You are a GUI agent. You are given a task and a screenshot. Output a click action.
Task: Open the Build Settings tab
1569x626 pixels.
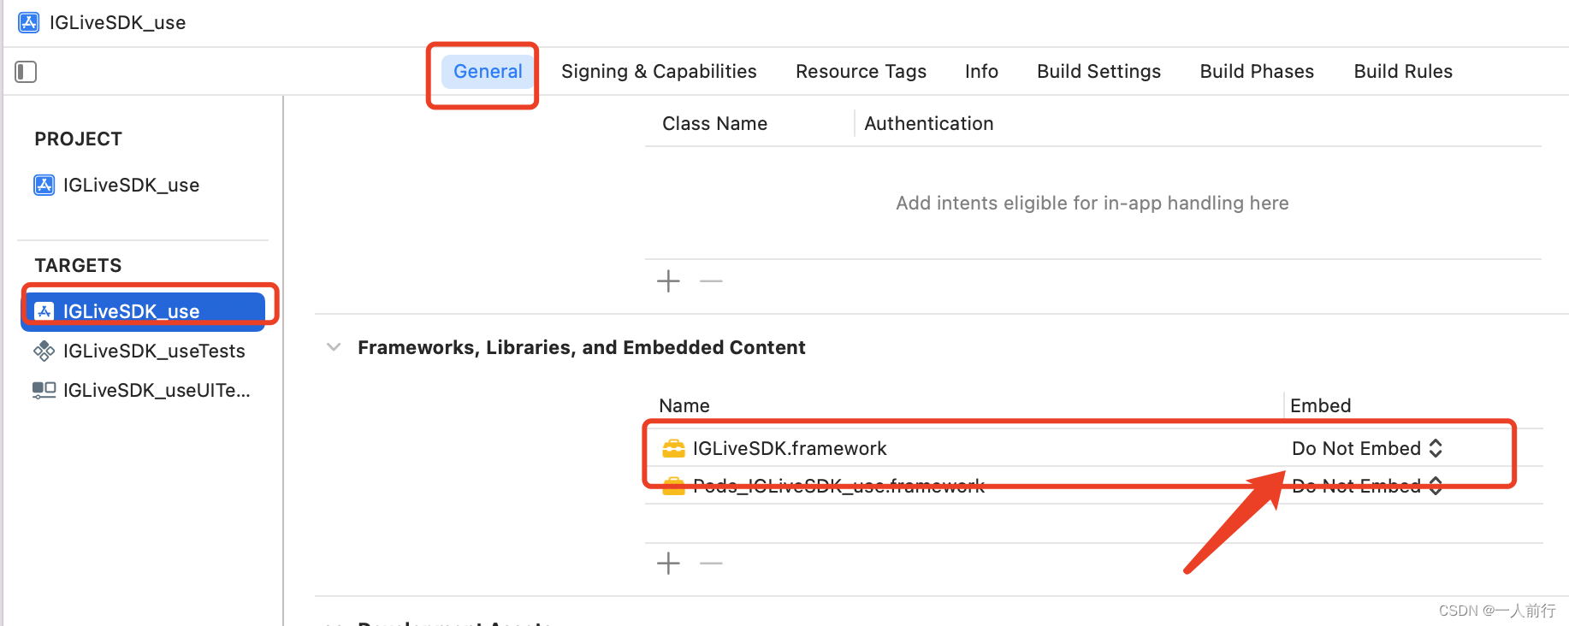click(1098, 72)
